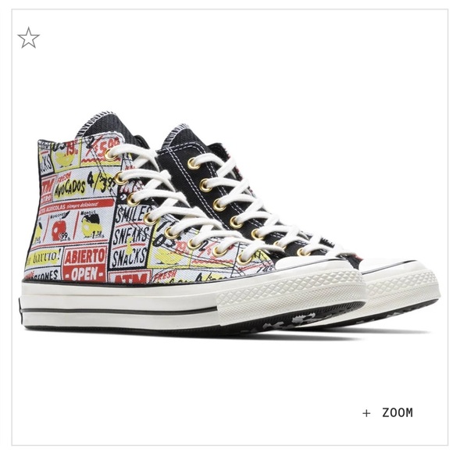This screenshot has width=453, height=453.
Task: Open the + ZOOM image viewer
Action: coord(387,412)
